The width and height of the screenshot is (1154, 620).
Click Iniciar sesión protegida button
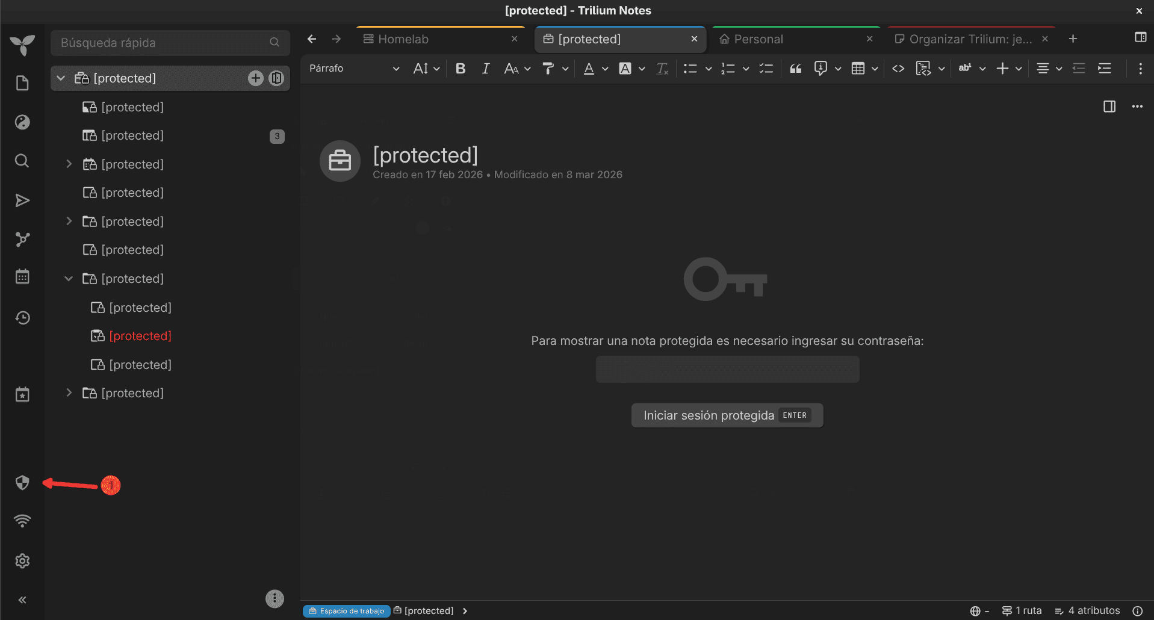coord(727,415)
